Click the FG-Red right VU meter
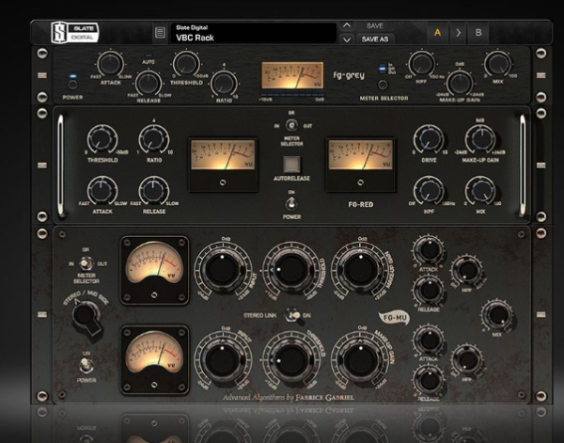The width and height of the screenshot is (564, 443). (359, 156)
